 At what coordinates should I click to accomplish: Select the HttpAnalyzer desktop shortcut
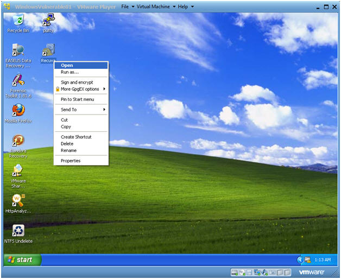click(18, 204)
